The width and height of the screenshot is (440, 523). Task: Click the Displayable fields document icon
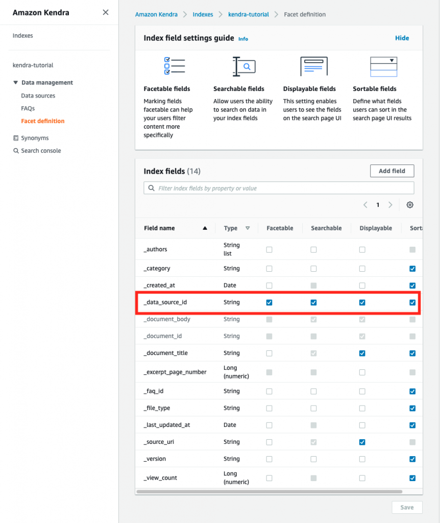pos(314,66)
